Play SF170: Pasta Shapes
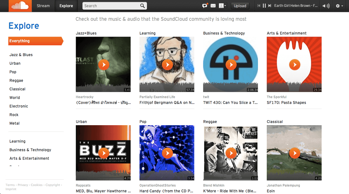Screen dimensions: 349x194 [295, 64]
